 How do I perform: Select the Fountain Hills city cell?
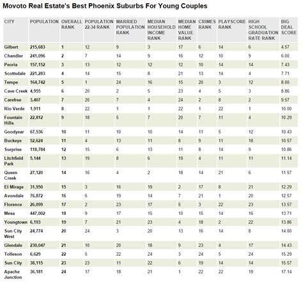point(13,120)
